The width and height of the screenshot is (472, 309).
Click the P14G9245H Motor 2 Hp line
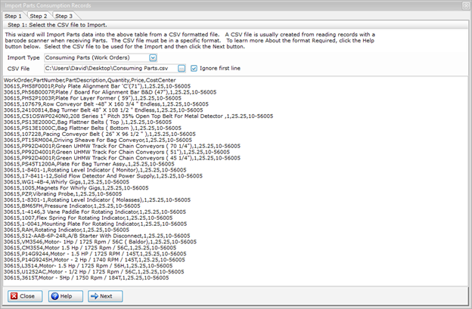pyautogui.click(x=95, y=261)
